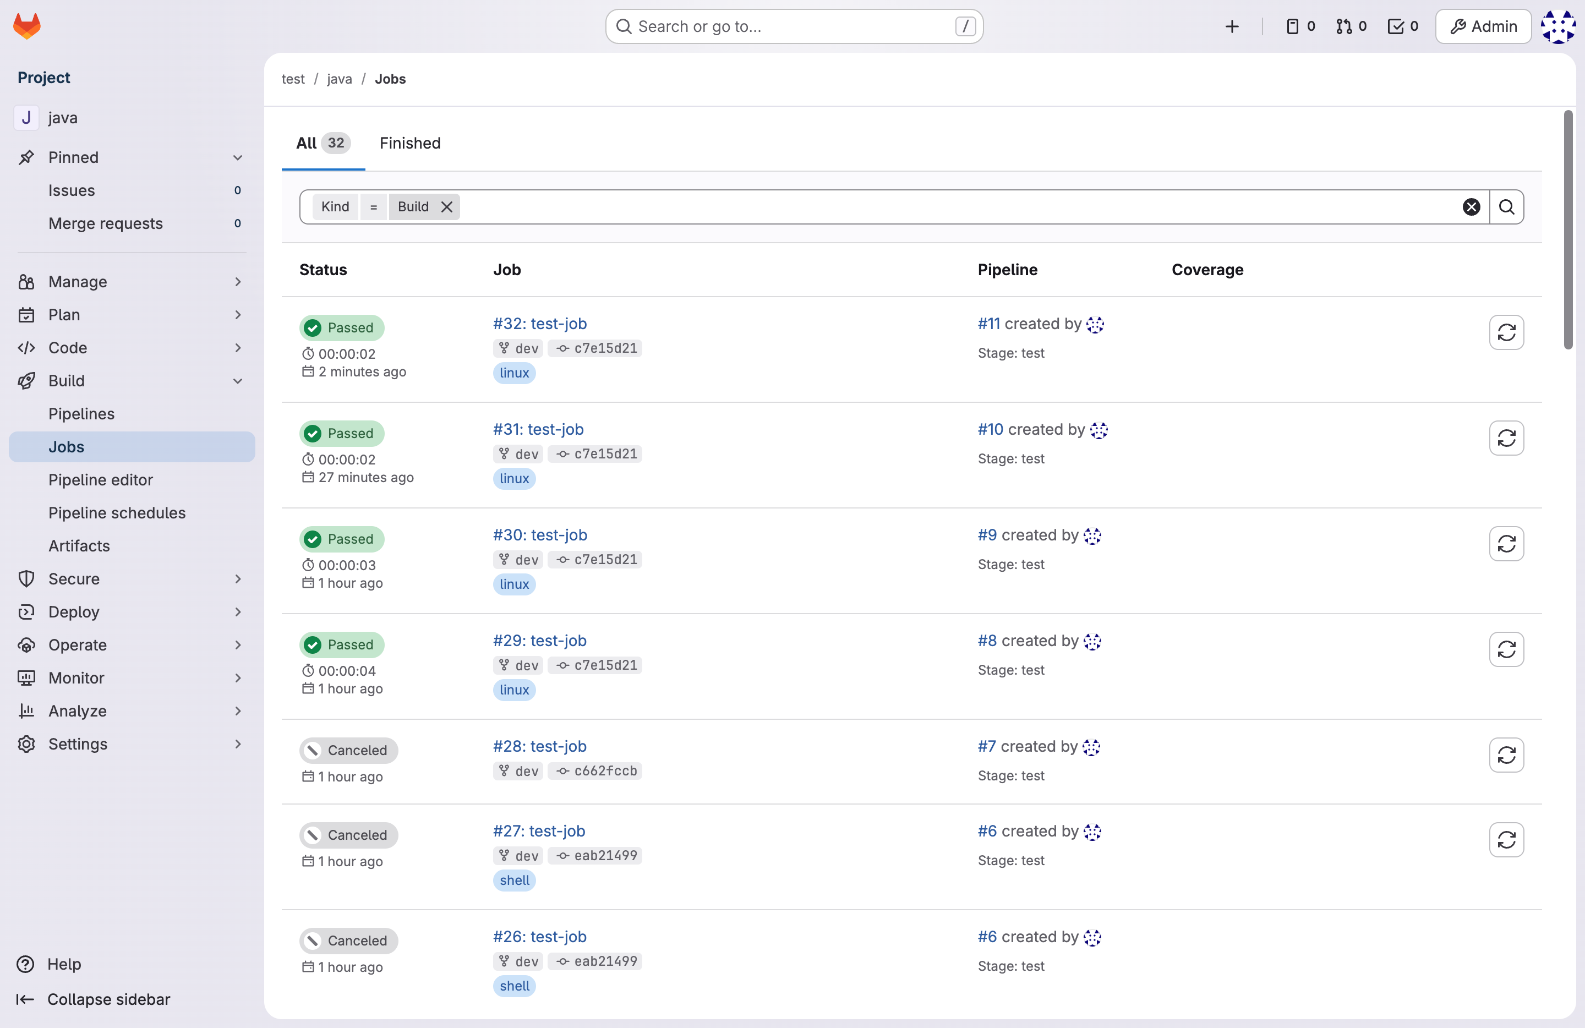Open the assigned issues icon in header
Viewport: 1585px width, 1028px height.
[1299, 26]
